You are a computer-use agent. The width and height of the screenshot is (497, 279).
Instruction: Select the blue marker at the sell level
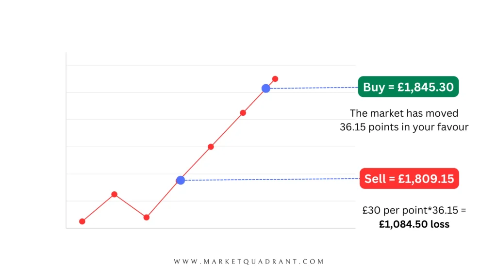pos(181,180)
